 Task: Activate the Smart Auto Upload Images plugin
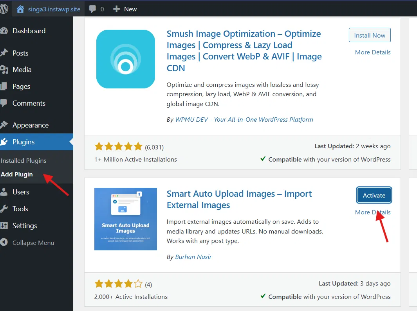[x=374, y=195]
